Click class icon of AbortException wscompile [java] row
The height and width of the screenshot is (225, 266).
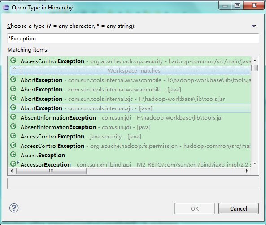(13, 89)
